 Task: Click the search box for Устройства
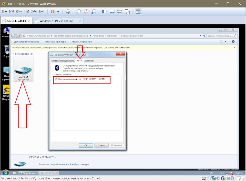(222, 36)
